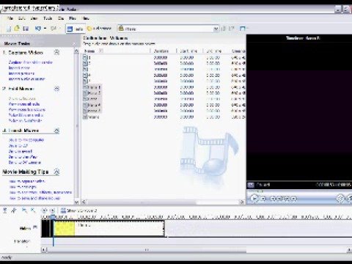Viewport: 352px width, 264px height.
Task: Click the Zoom Timeline In icon
Action: [x=24, y=210]
